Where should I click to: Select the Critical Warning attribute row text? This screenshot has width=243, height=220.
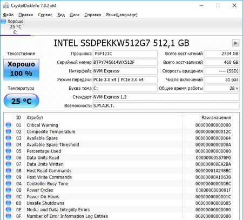(42, 125)
